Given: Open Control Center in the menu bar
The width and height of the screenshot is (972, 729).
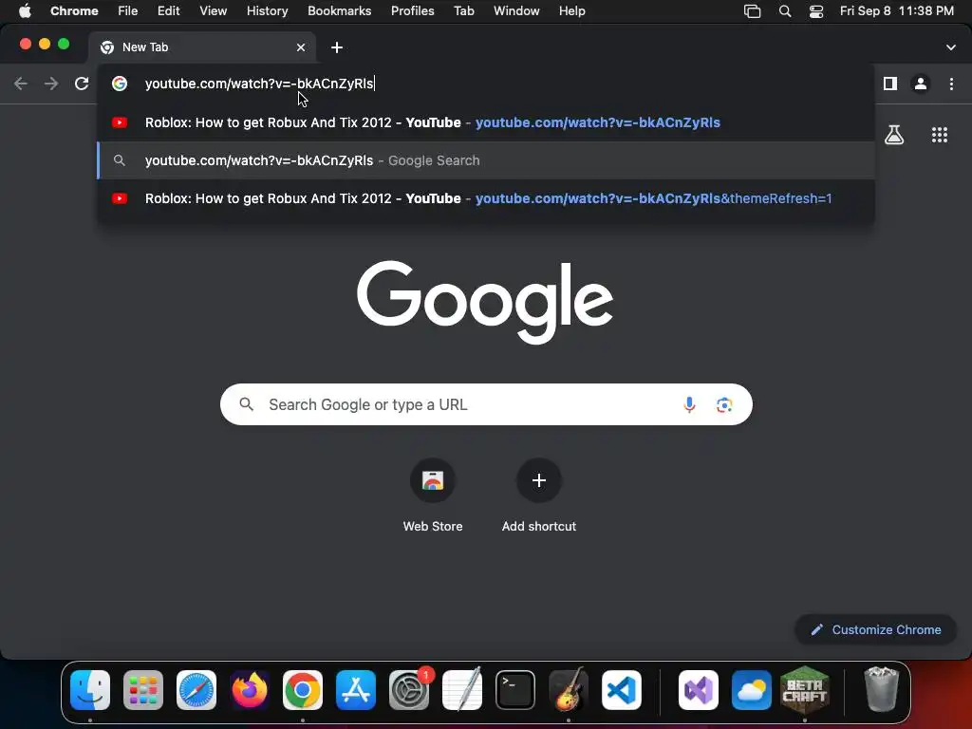Looking at the screenshot, I should 816,11.
